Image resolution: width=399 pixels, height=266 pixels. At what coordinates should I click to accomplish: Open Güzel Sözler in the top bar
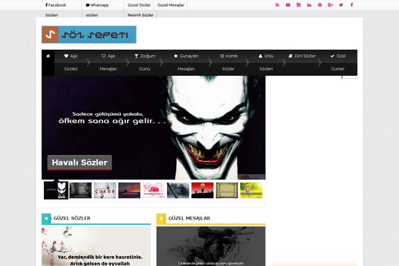pos(139,5)
